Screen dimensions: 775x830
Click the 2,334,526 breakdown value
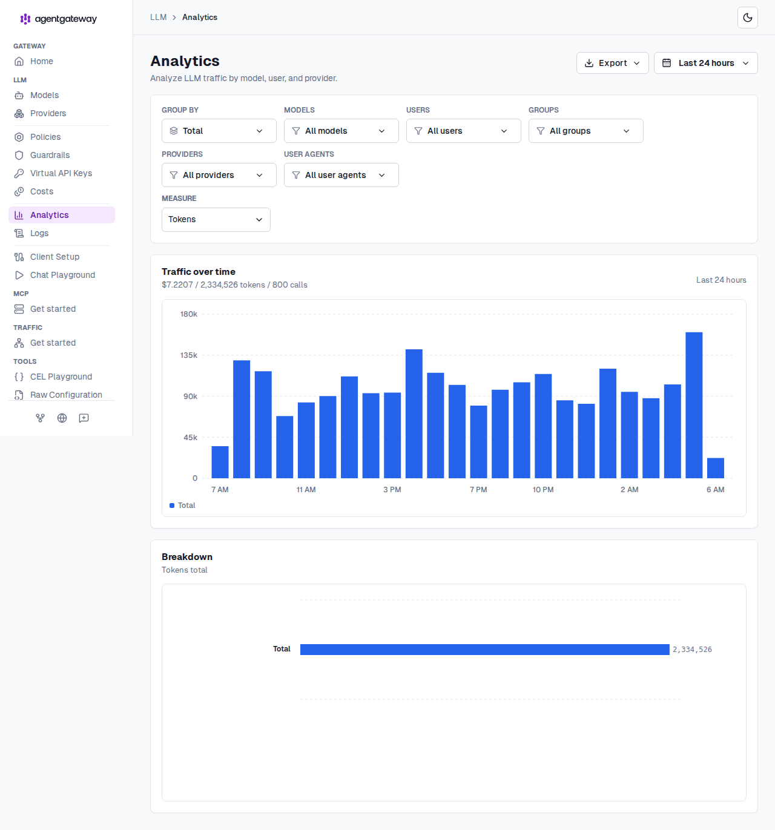pos(692,650)
